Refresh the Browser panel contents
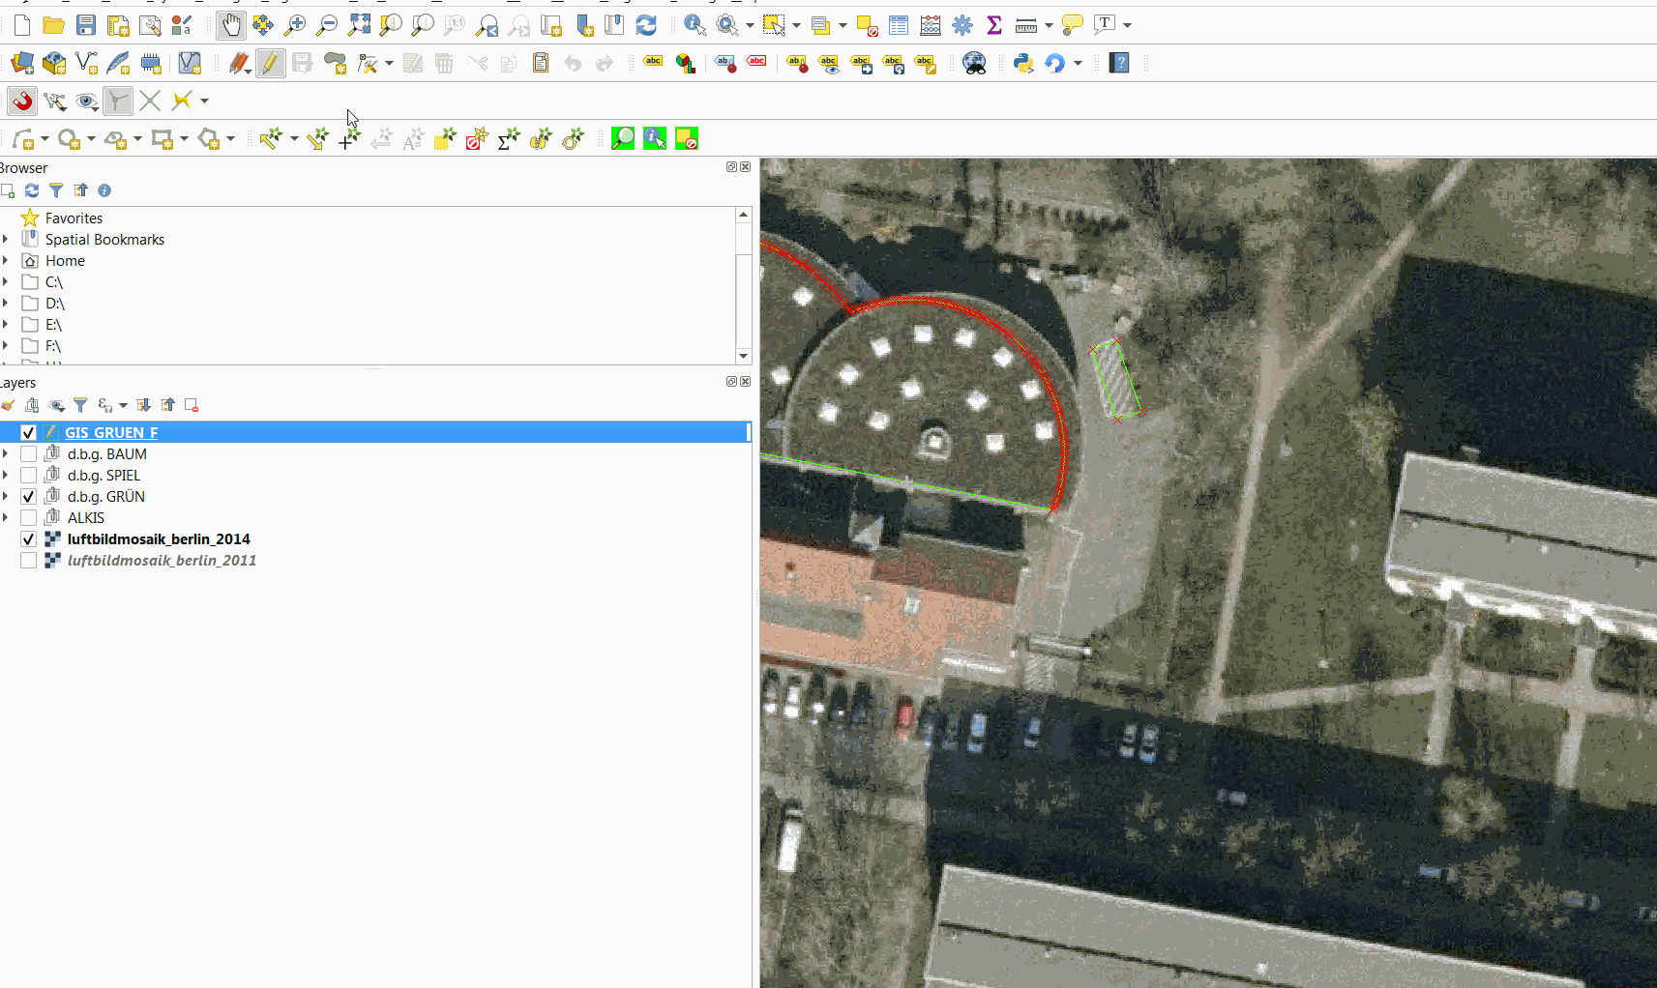1657x988 pixels. pyautogui.click(x=32, y=190)
